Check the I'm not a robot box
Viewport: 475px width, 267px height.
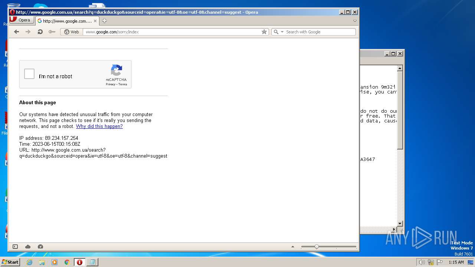29,74
